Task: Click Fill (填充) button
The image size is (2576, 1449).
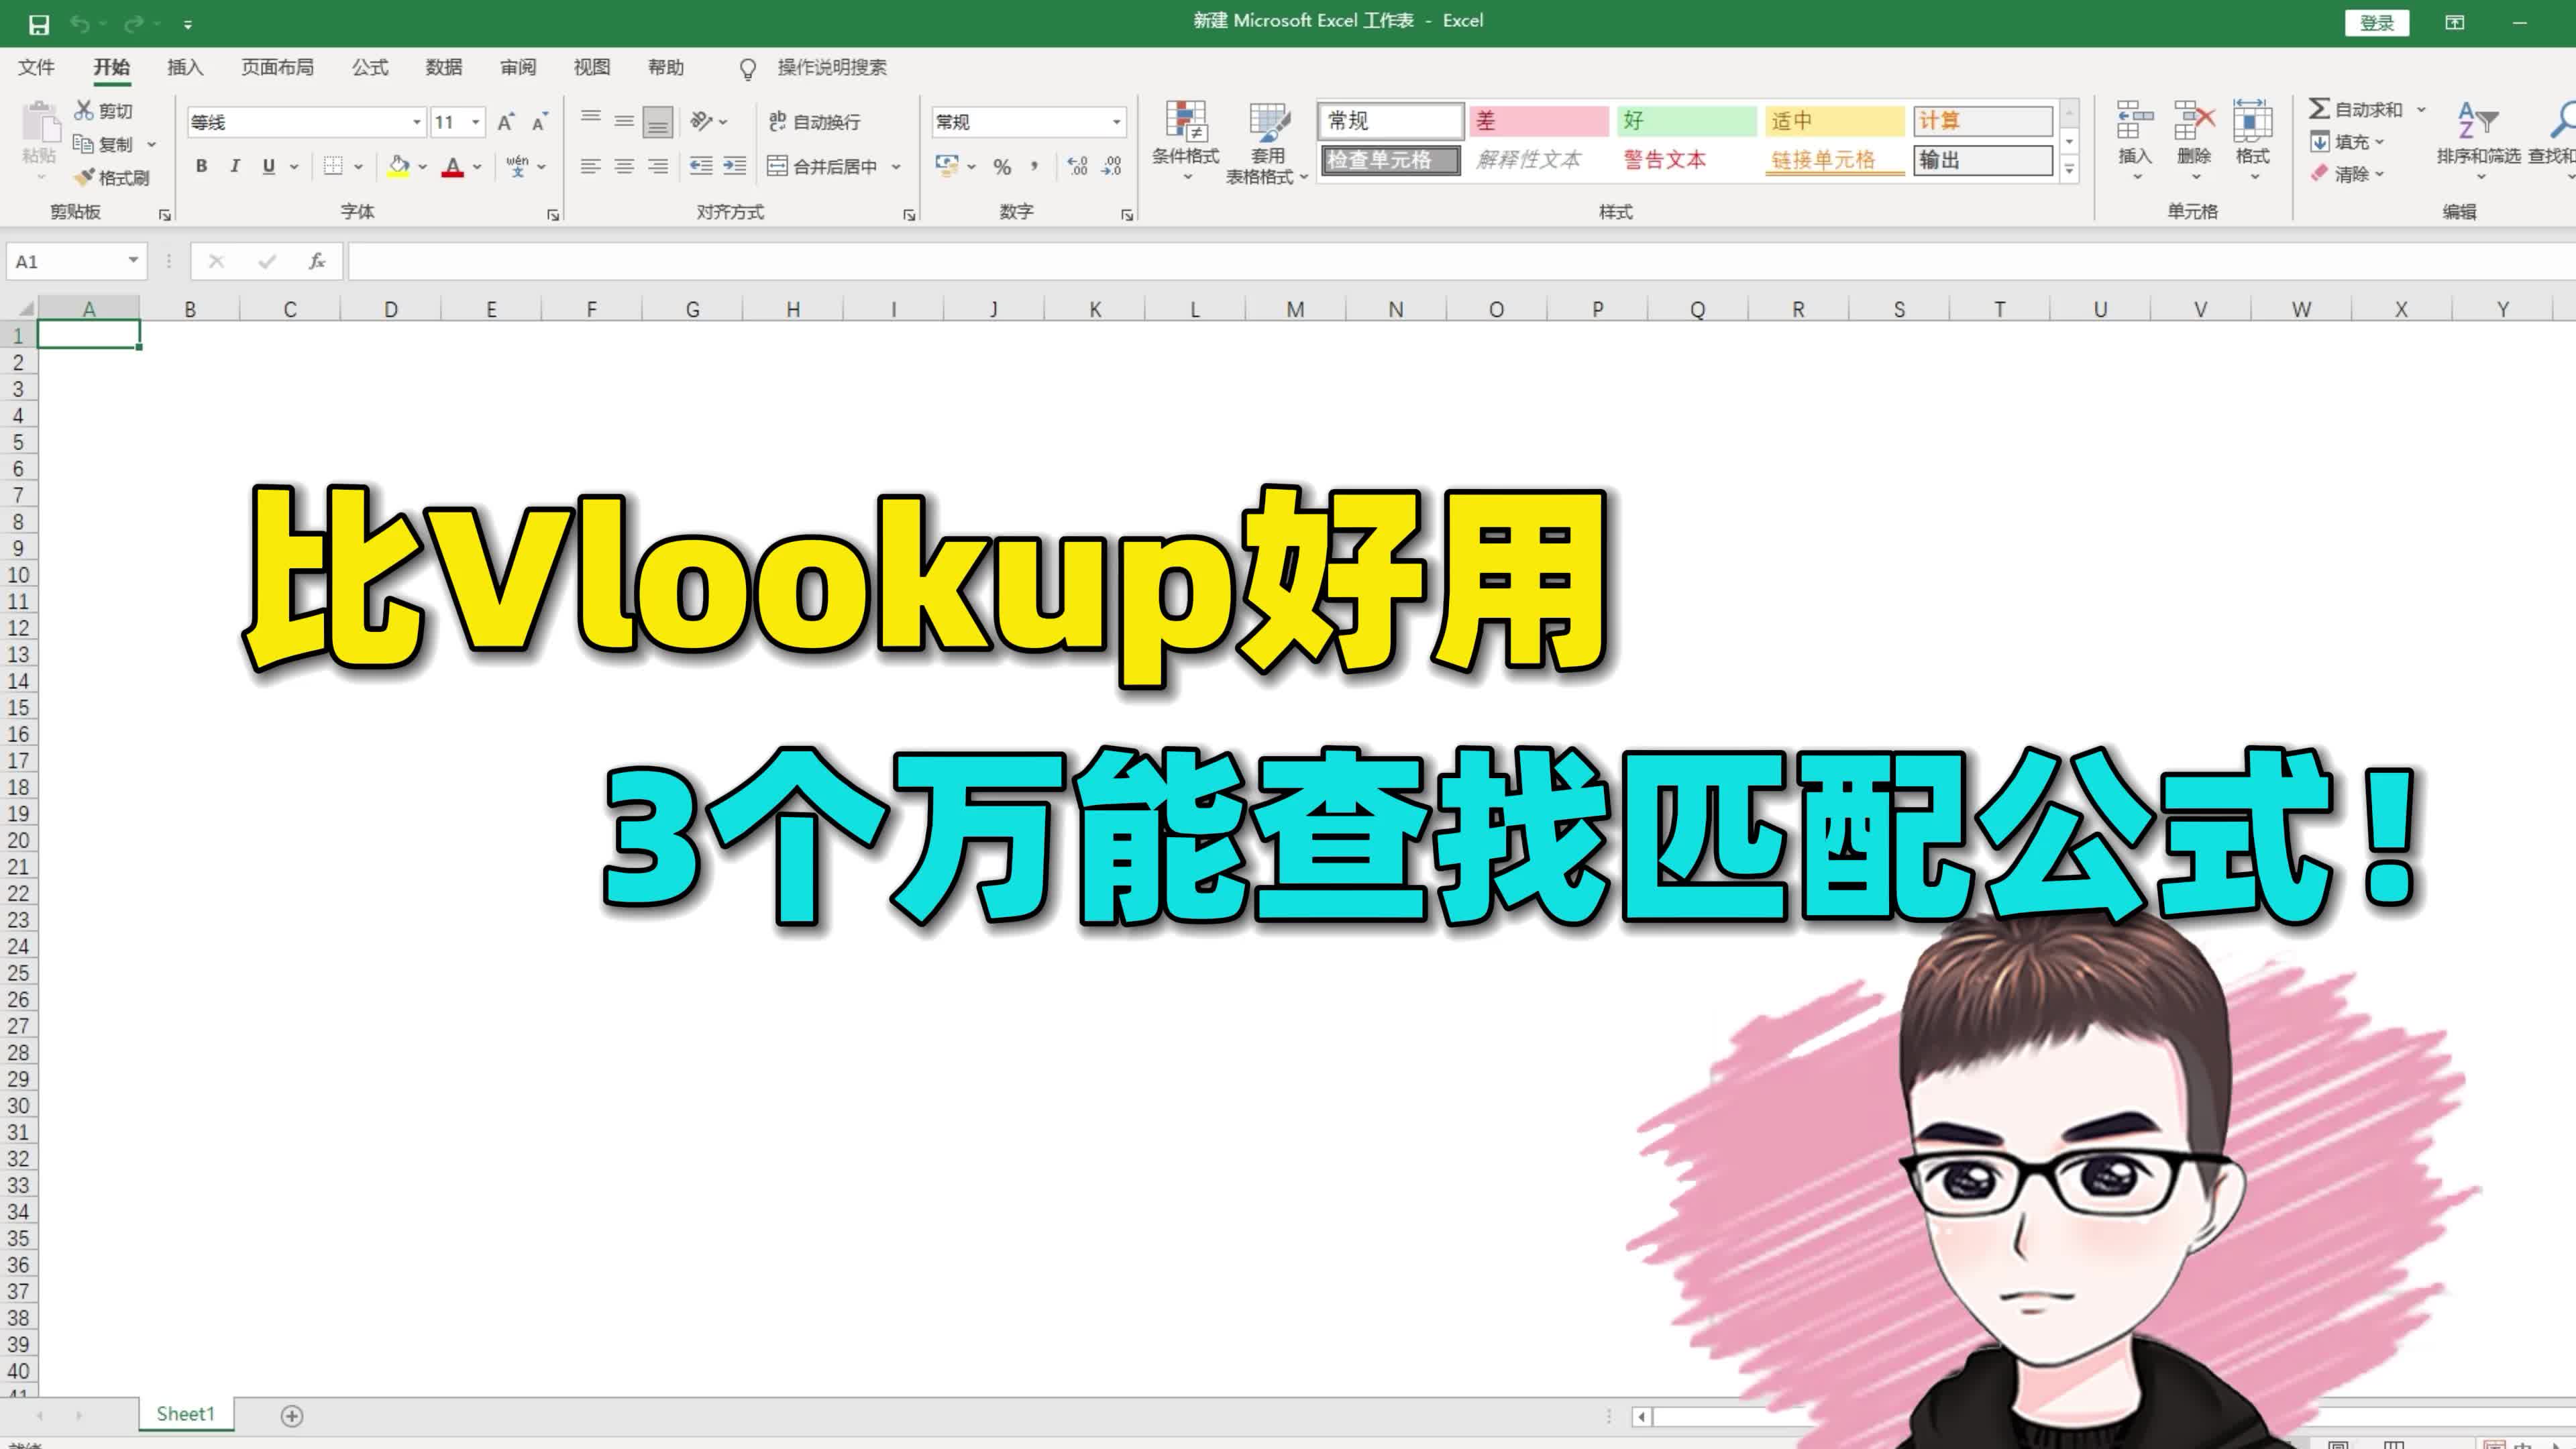Action: pos(2348,142)
